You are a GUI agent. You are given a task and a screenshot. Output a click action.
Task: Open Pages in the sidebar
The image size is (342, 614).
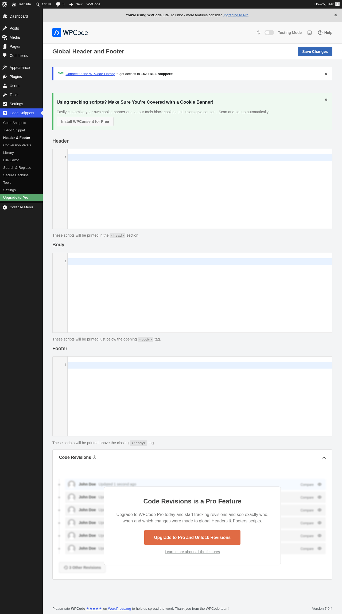21,46
